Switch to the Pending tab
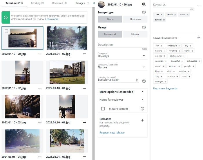 coord(37,3)
